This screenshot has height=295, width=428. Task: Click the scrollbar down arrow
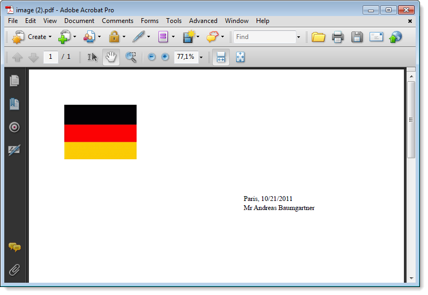(x=411, y=278)
